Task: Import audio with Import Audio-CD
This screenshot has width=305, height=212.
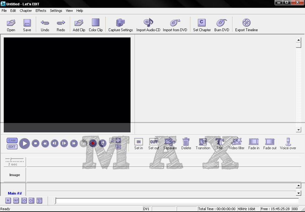Action: tap(148, 25)
